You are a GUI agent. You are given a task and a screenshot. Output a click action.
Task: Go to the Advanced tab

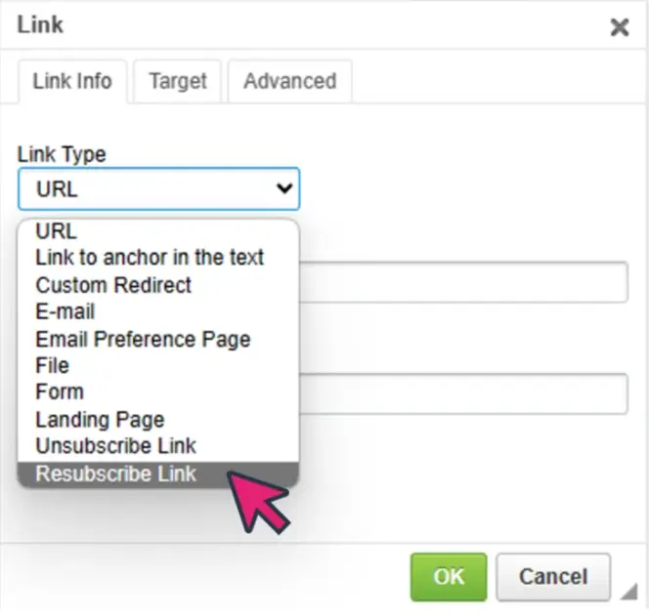coord(289,81)
